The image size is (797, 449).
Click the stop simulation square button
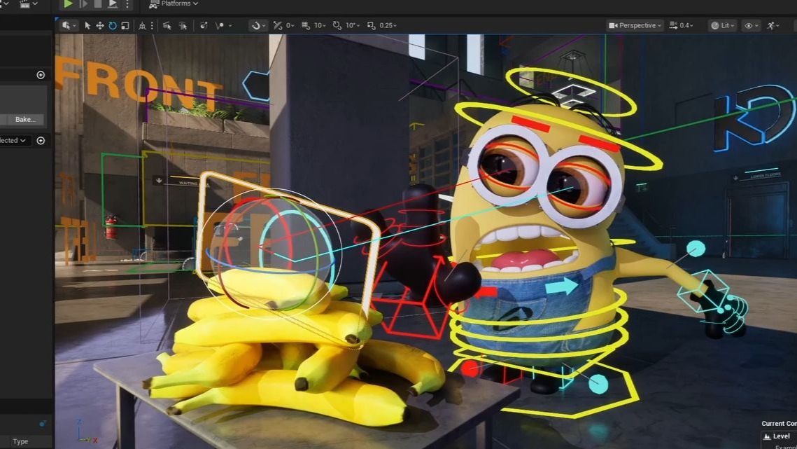[x=98, y=4]
